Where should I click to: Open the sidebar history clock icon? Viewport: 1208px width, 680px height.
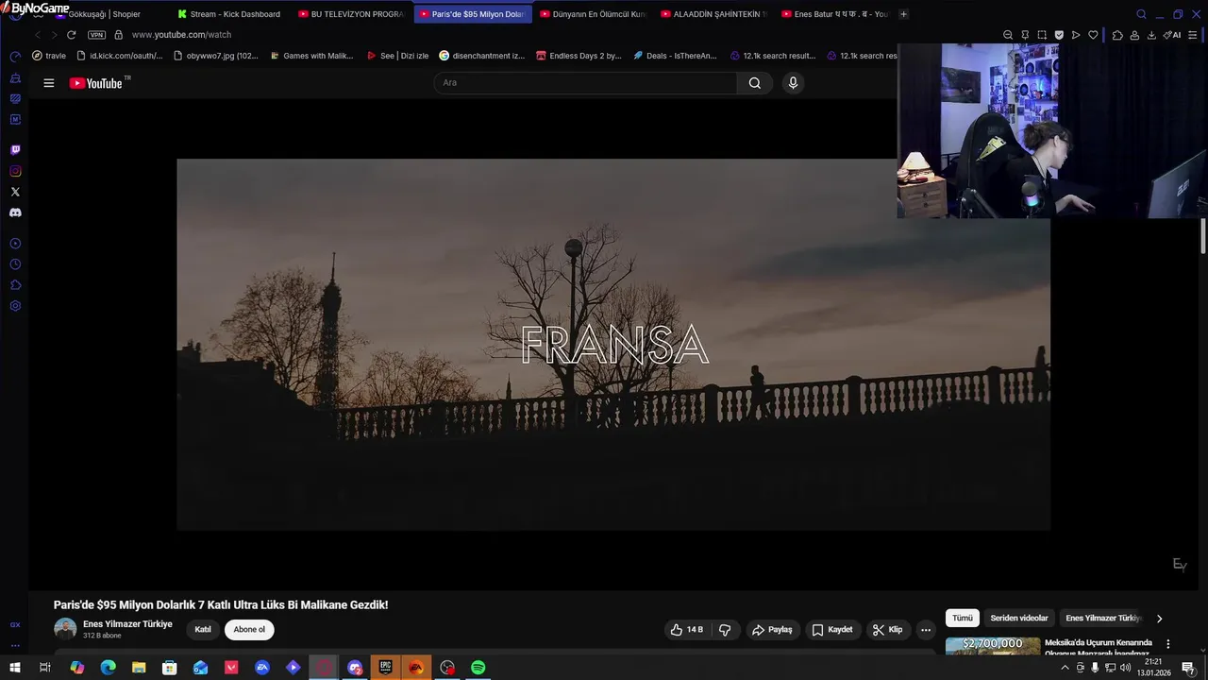[15, 264]
